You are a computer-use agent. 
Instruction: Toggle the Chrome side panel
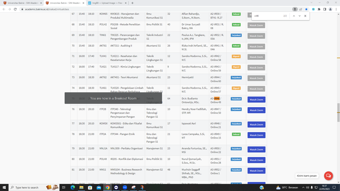325,10
